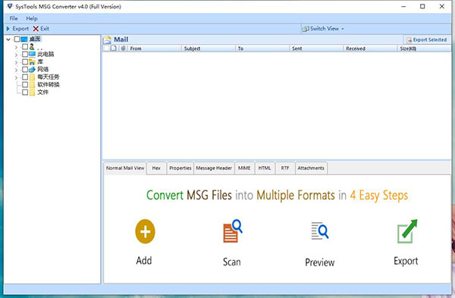The width and height of the screenshot is (455, 298).
Task: Click the green Export arrow icon
Action: pos(406,231)
